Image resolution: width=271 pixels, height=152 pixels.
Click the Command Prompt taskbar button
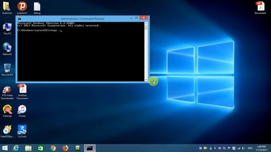click(90, 148)
